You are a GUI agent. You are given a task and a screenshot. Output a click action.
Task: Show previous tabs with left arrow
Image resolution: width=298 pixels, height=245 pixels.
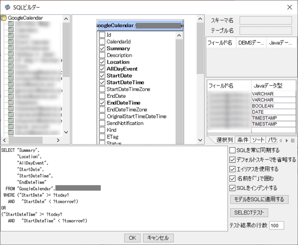(x=281, y=141)
